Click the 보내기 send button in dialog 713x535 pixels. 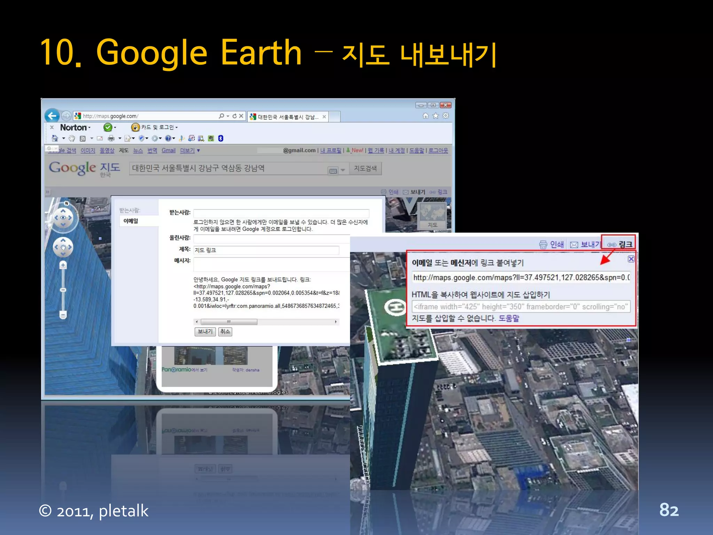pyautogui.click(x=205, y=332)
